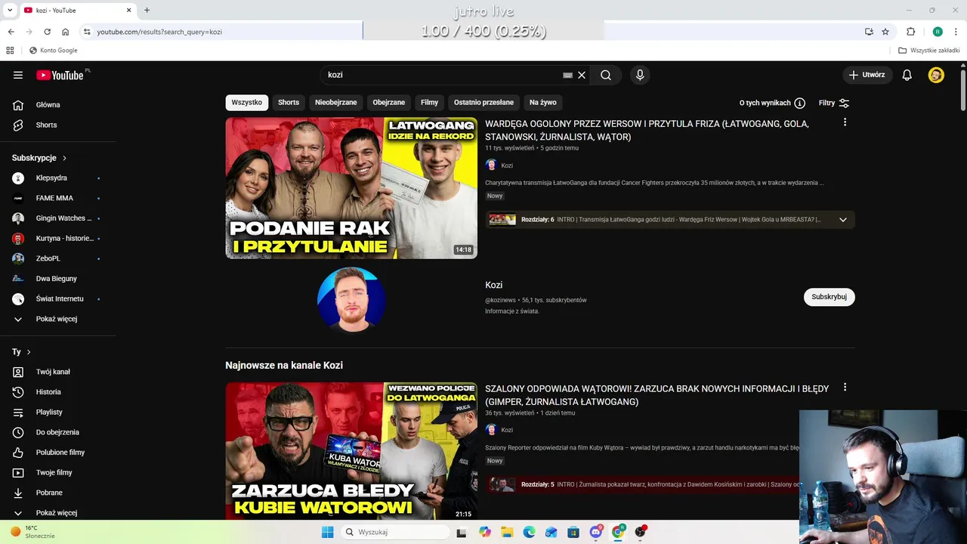
Task: Open Polubione filmy liked videos
Action: point(58,453)
